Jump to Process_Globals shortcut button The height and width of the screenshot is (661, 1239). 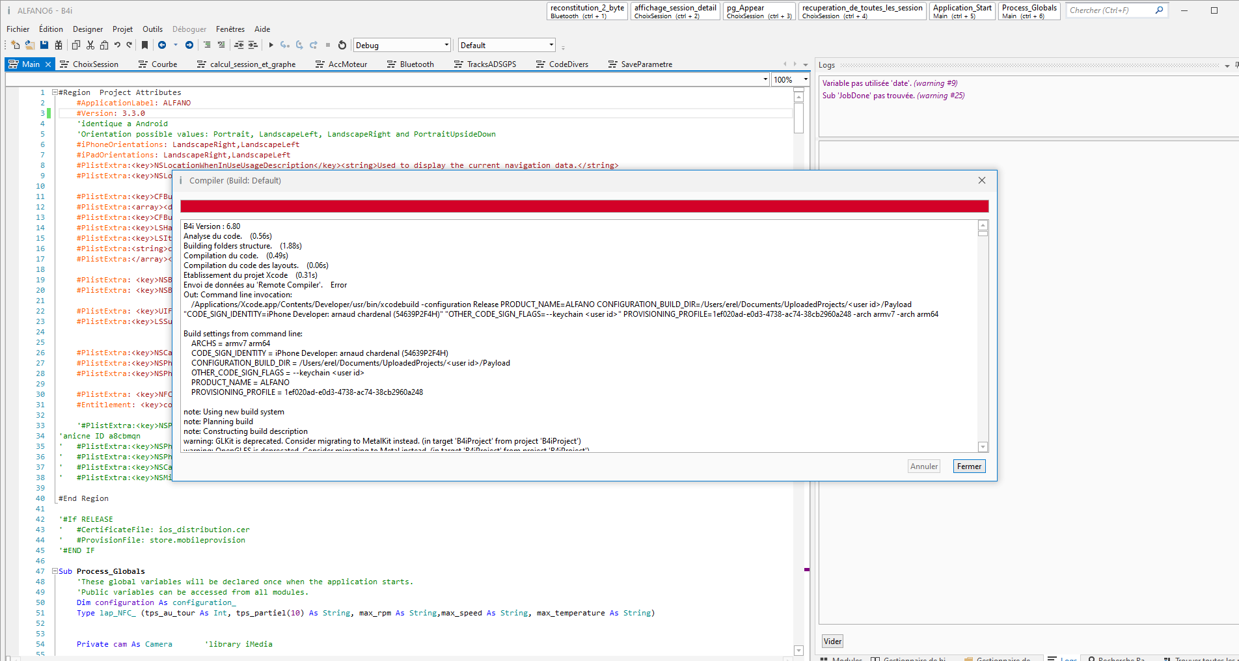[x=1029, y=11]
